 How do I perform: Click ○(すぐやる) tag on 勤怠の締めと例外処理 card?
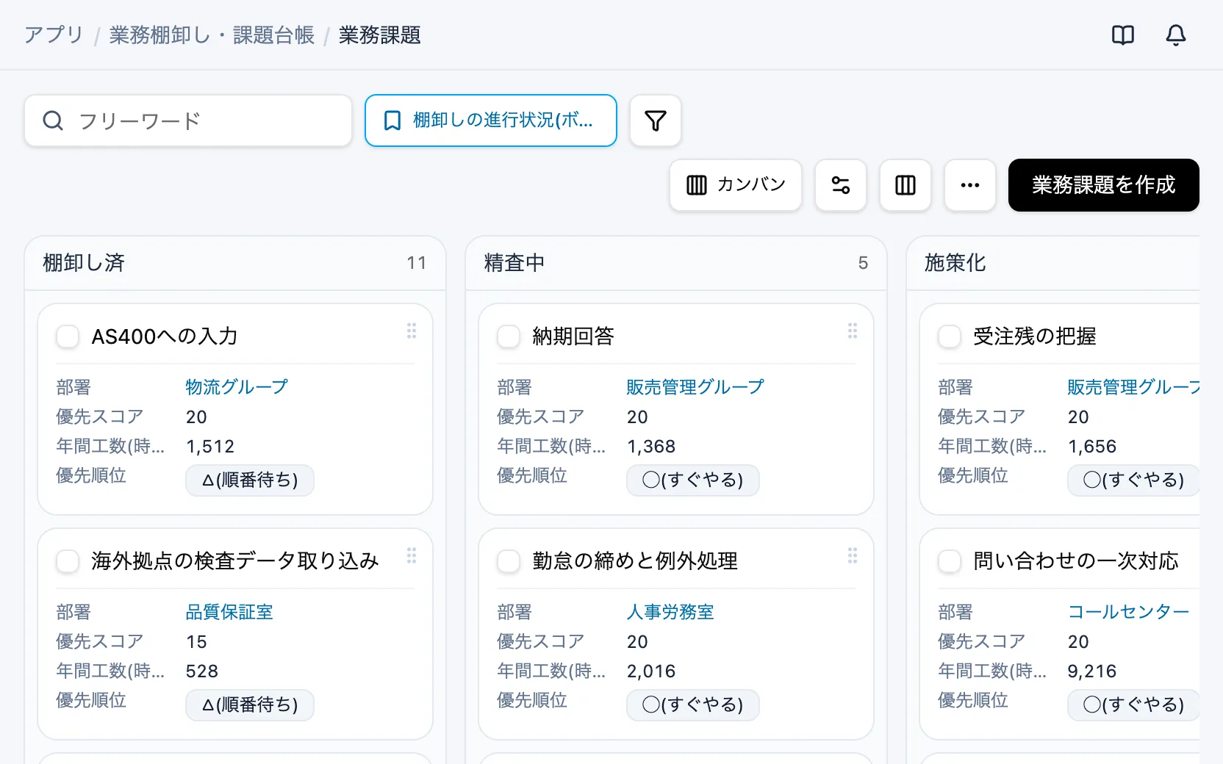693,705
